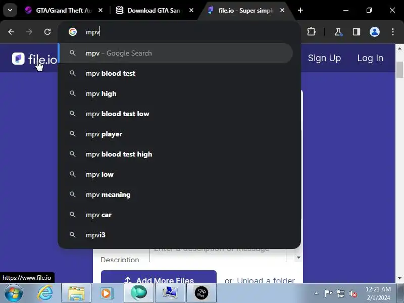Click the page scrollbar up arrow
This screenshot has width=404, height=303.
pyautogui.click(x=399, y=48)
